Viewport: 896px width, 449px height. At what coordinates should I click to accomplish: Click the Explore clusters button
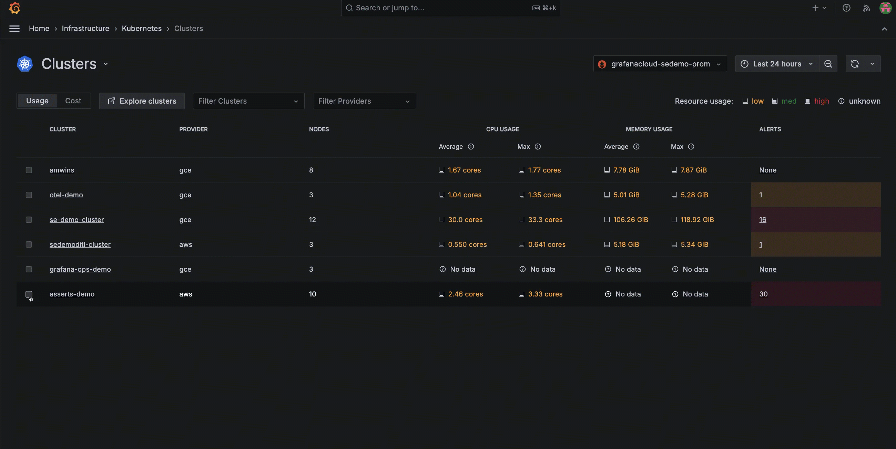142,101
